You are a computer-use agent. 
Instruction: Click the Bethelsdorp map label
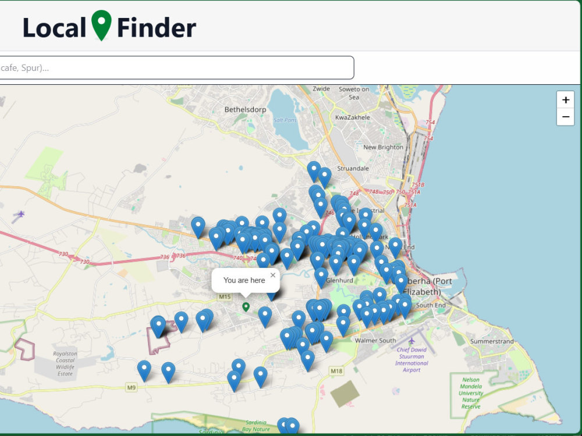246,109
